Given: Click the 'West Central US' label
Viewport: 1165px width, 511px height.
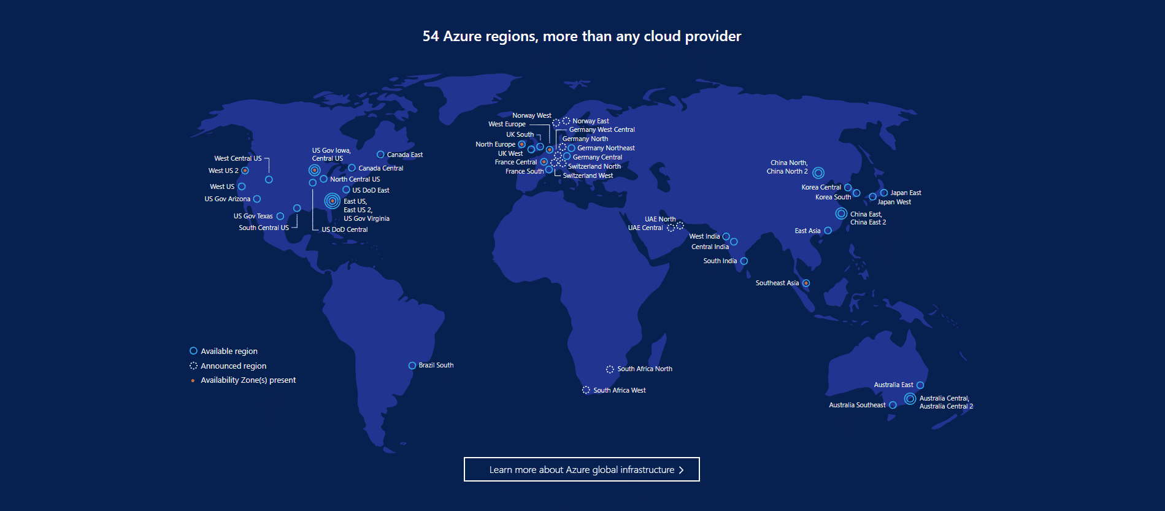Looking at the screenshot, I should (238, 158).
